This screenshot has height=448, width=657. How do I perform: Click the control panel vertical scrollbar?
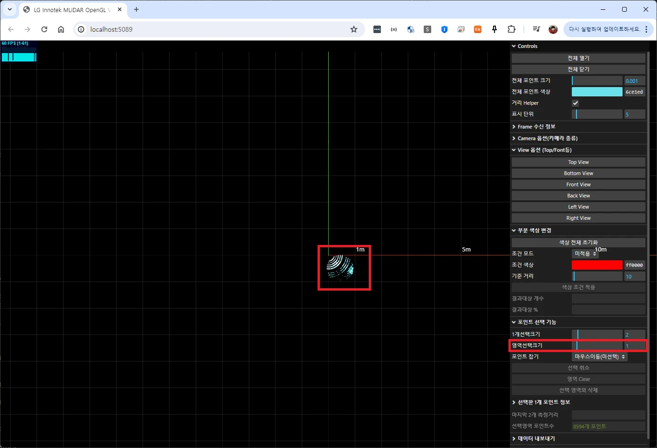pyautogui.click(x=649, y=245)
